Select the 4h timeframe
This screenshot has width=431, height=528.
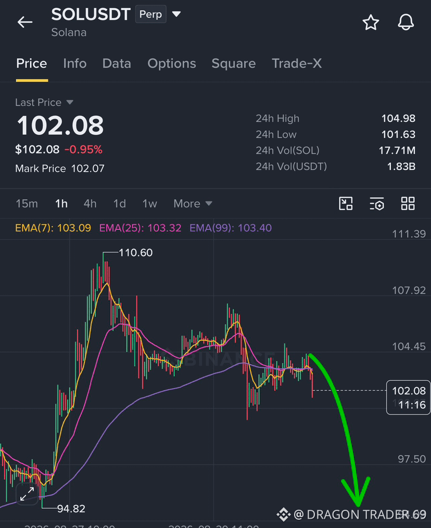(90, 204)
